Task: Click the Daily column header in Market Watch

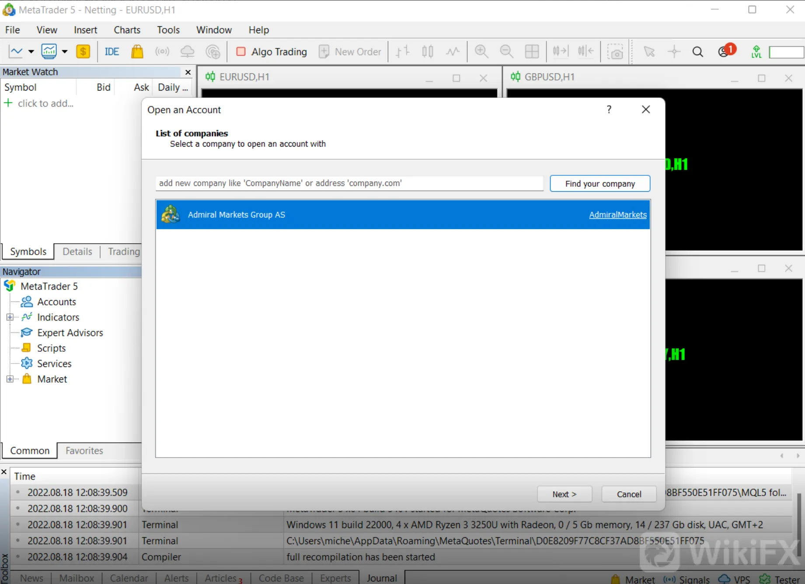Action: (173, 87)
